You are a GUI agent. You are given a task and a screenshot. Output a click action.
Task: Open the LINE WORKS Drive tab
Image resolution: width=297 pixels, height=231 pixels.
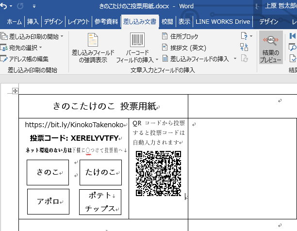click(x=223, y=21)
